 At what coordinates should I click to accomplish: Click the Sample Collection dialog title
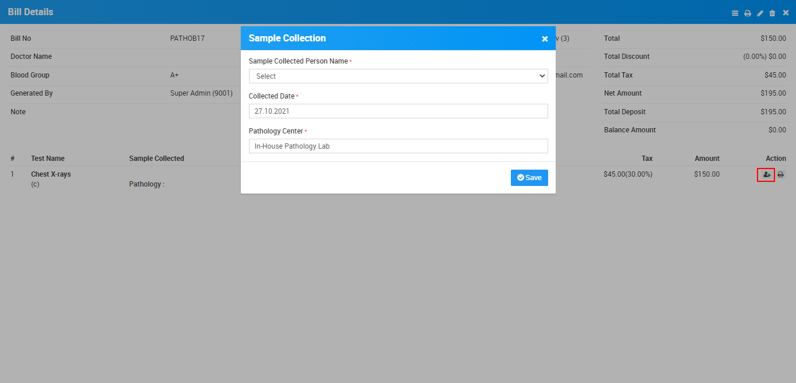287,38
